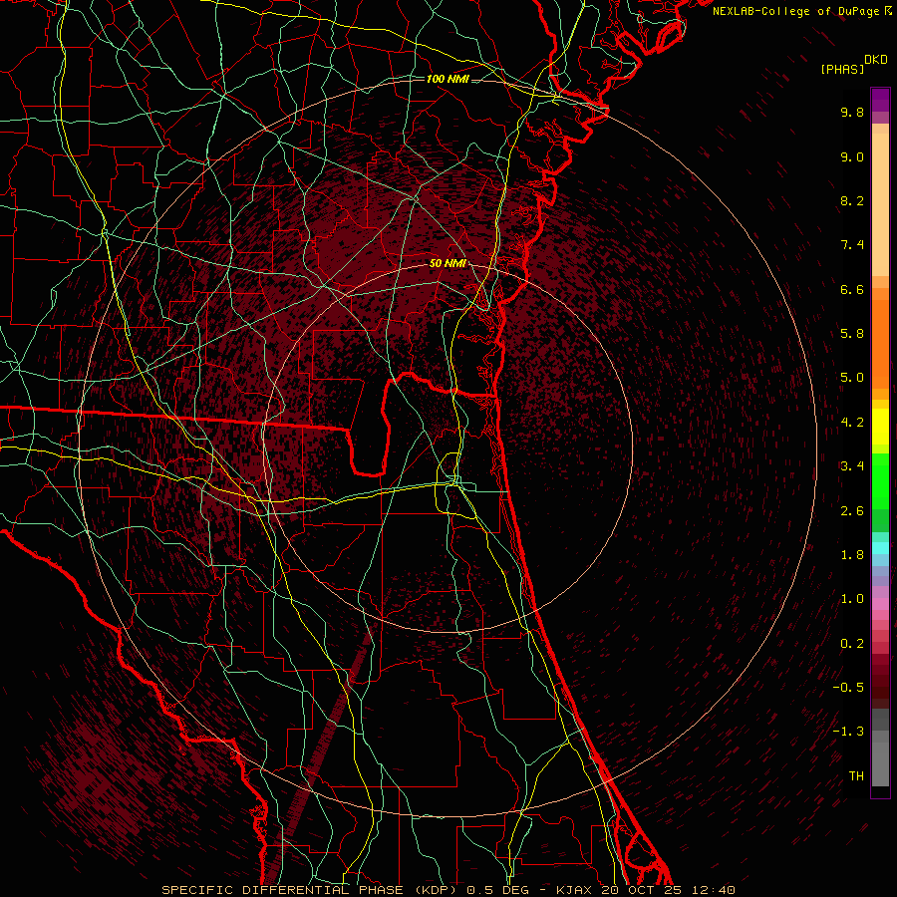Click the 5.0 value on the legend

coord(852,378)
